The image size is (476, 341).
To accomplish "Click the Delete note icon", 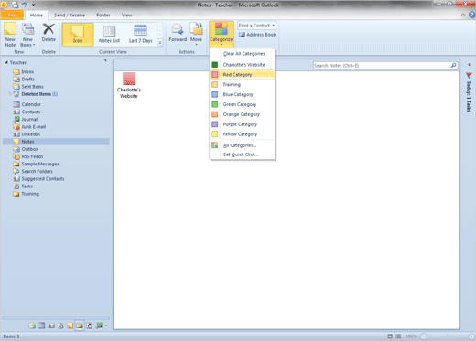I will pyautogui.click(x=49, y=33).
